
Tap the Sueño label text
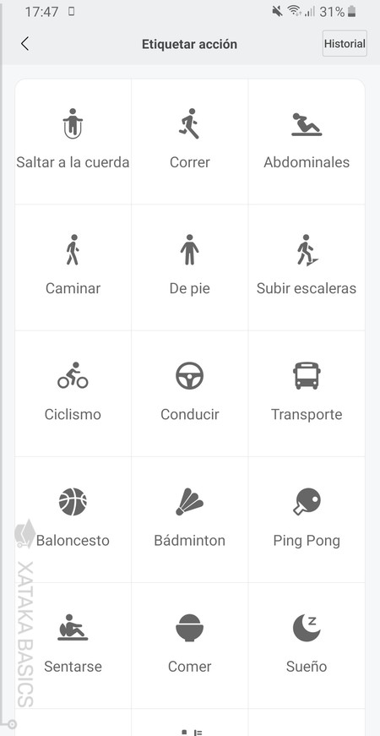pyautogui.click(x=307, y=667)
